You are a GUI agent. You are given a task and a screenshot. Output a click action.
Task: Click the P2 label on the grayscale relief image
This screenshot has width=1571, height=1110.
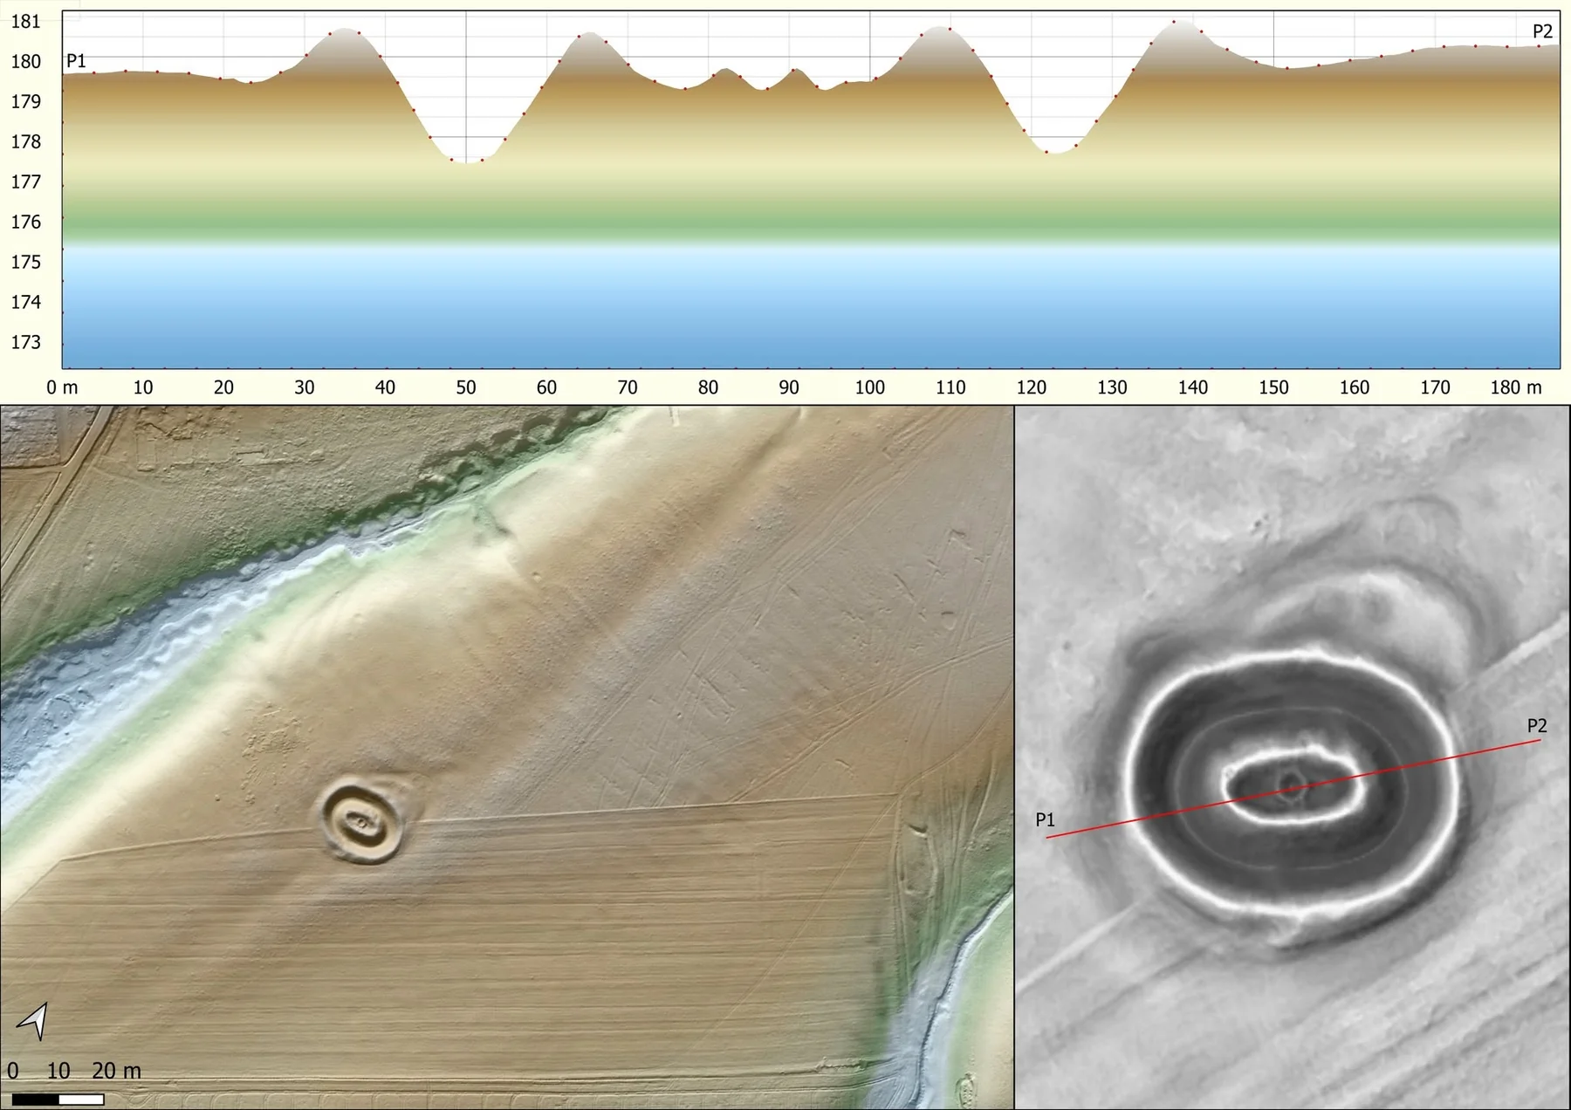point(1537,725)
